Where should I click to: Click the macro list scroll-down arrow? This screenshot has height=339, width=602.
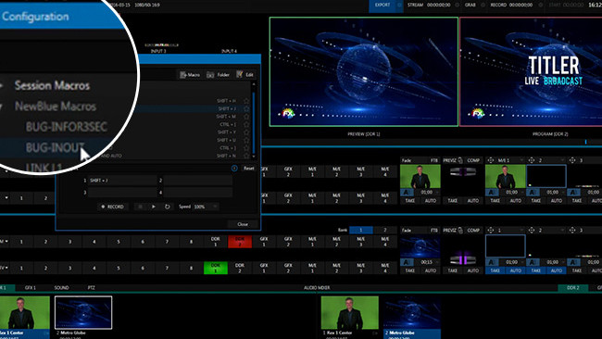click(254, 157)
